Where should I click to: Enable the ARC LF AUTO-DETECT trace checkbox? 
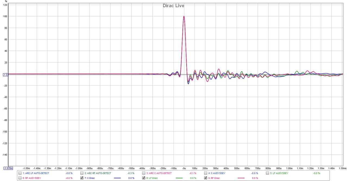pos(20,173)
